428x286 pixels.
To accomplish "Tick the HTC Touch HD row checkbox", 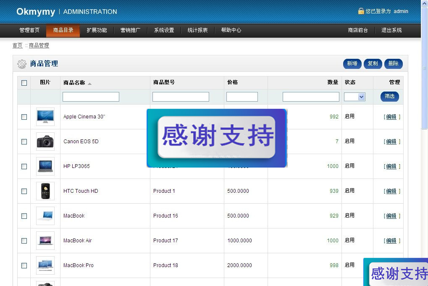I will click(x=24, y=192).
